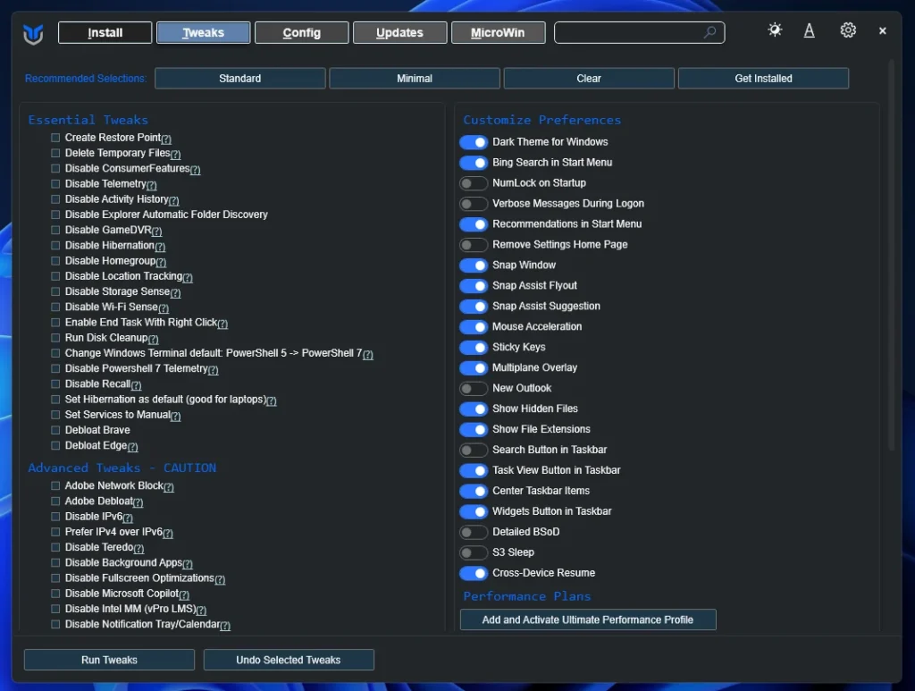Click help (?) next to Disable Storage Sense
The image size is (915, 691).
click(x=176, y=293)
